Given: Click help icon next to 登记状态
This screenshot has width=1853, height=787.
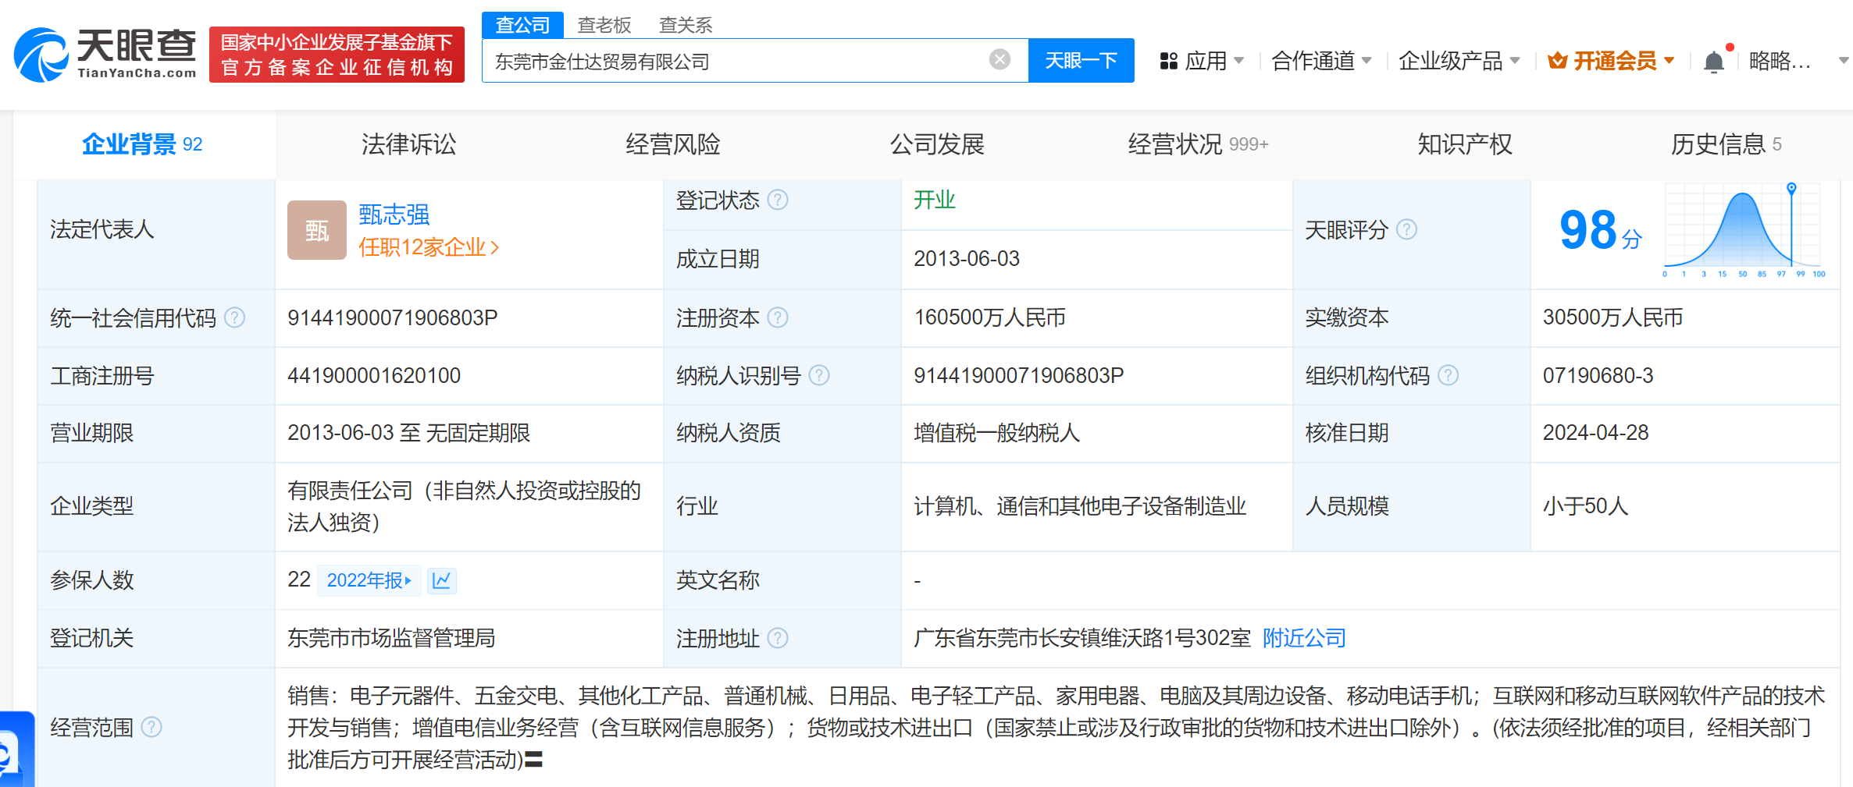Looking at the screenshot, I should coord(778,200).
